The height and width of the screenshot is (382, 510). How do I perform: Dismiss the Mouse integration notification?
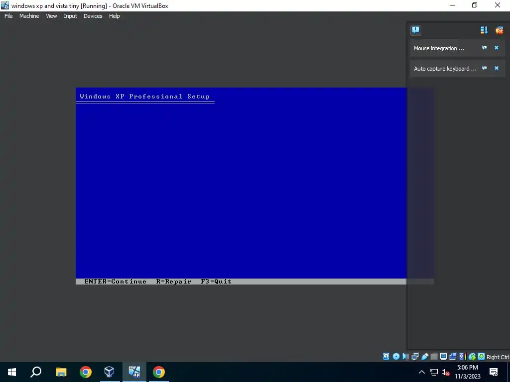pyautogui.click(x=497, y=48)
